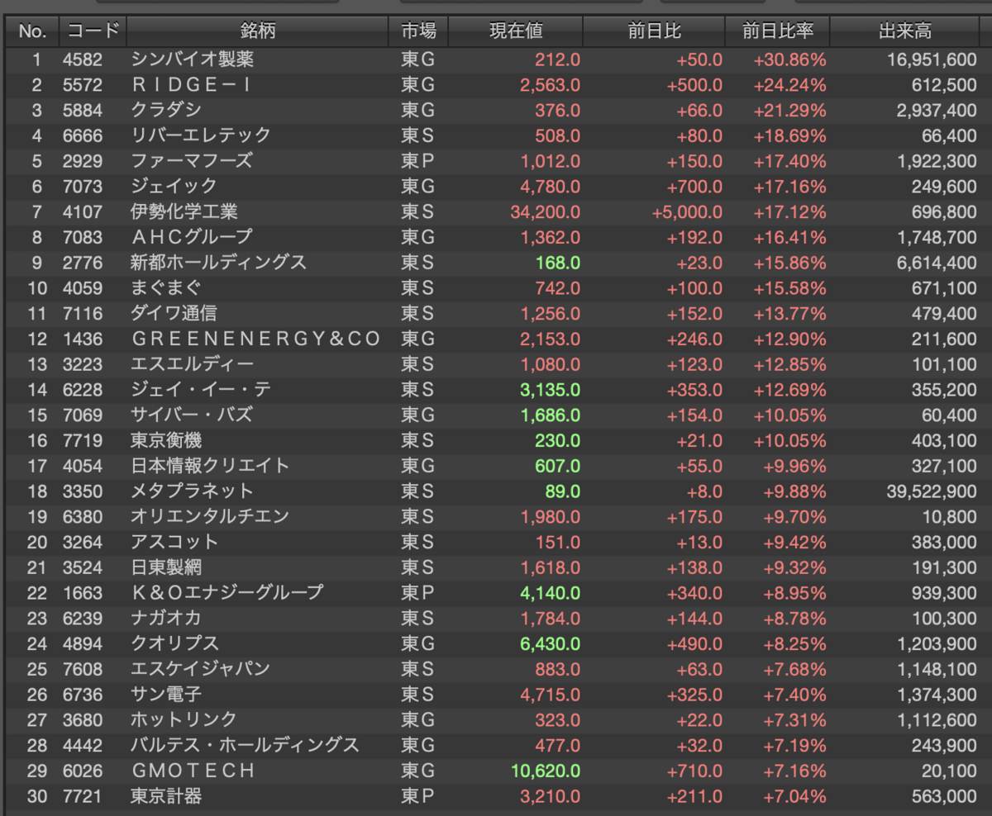Viewport: 992px width, 816px height.
Task: Sort by the No. column header
Action: (32, 31)
